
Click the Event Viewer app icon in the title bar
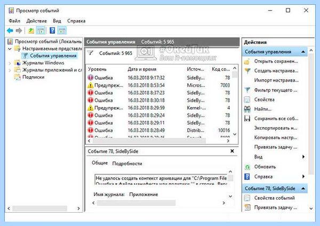pyautogui.click(x=11, y=11)
